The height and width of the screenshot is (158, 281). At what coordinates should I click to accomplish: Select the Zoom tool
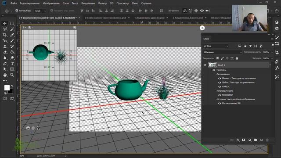tap(12, 75)
